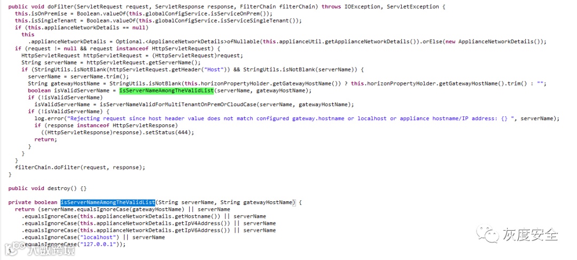Click the return; statement
The width and height of the screenshot is (577, 260).
(x=46, y=139)
